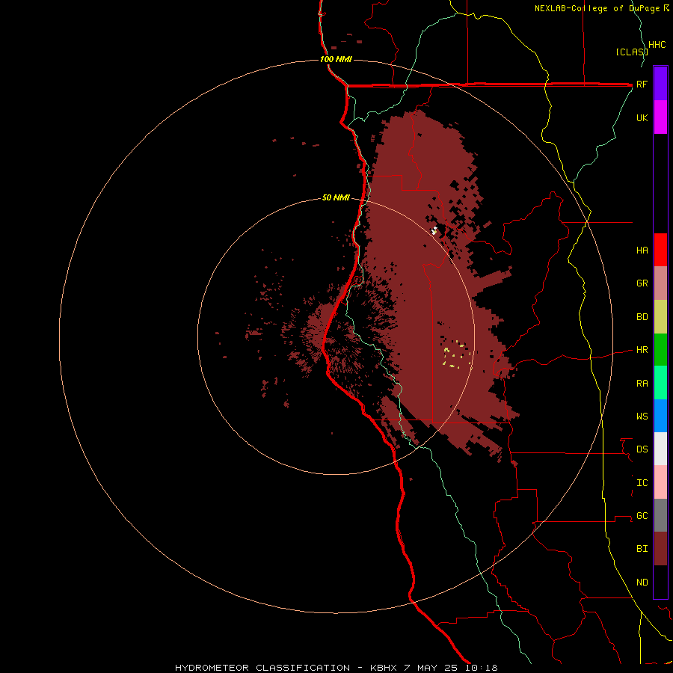The width and height of the screenshot is (673, 673).
Task: Click the HA red legend swatch
Action: pos(660,250)
